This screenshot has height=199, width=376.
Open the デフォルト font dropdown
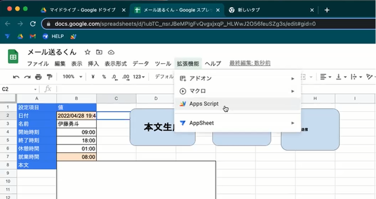164,77
